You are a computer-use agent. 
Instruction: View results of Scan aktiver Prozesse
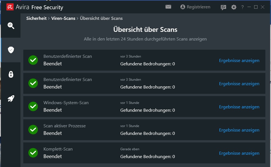(239, 130)
